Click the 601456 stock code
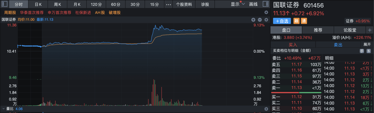Screen dimensions: 374x113 tap(313, 5)
